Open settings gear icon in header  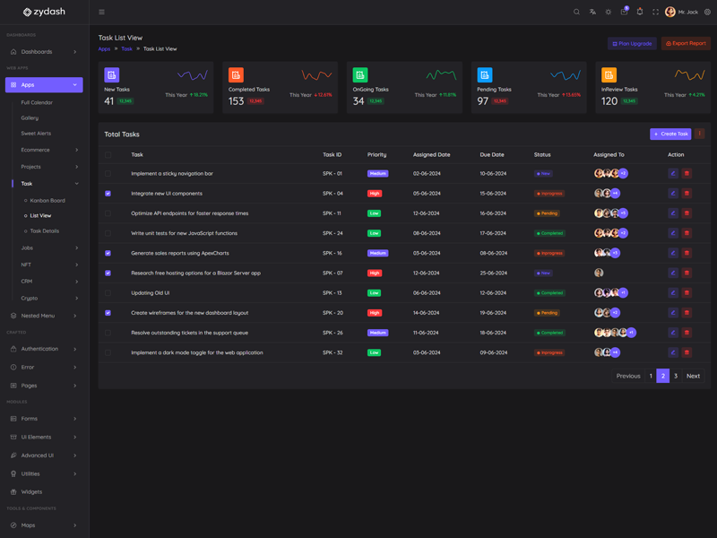[x=707, y=12]
